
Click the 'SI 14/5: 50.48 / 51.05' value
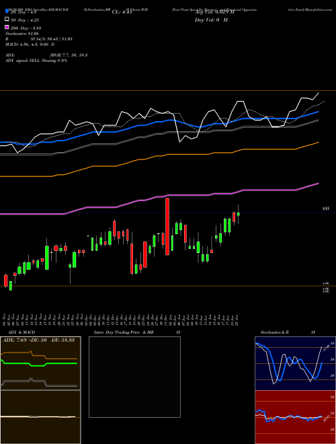coord(52,39)
